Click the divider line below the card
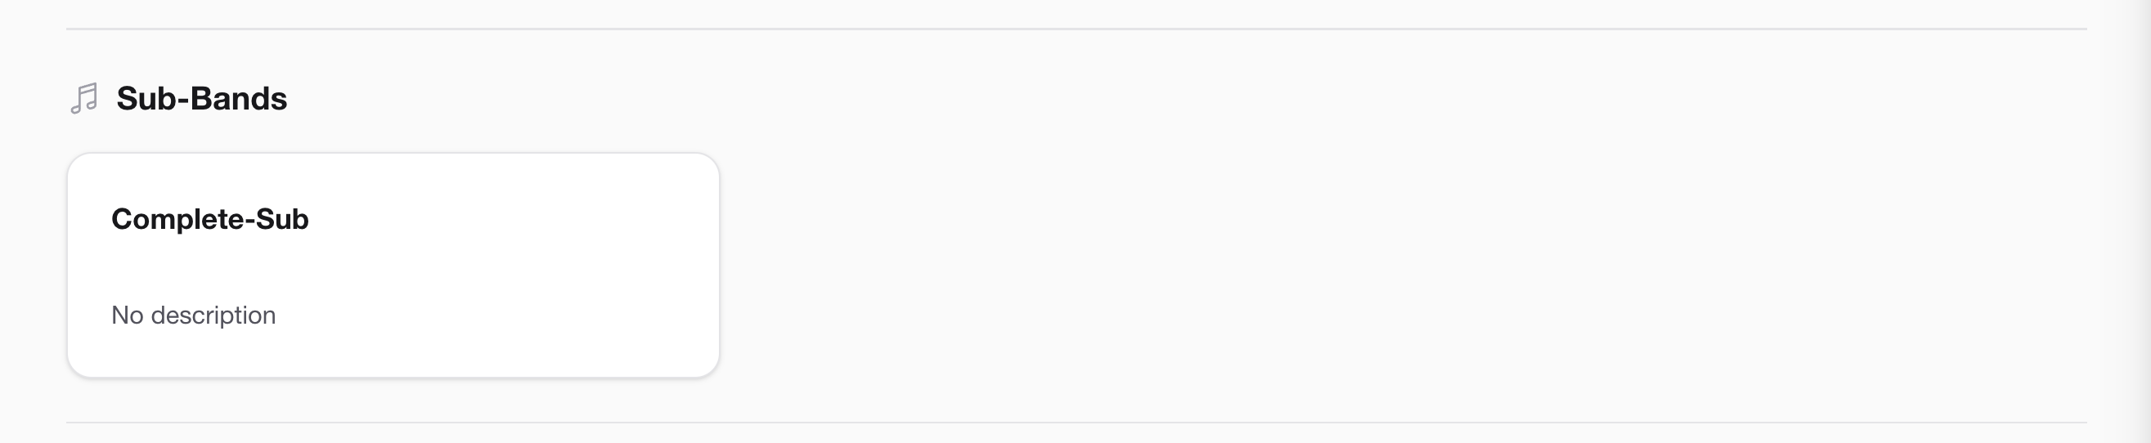 (1075, 422)
